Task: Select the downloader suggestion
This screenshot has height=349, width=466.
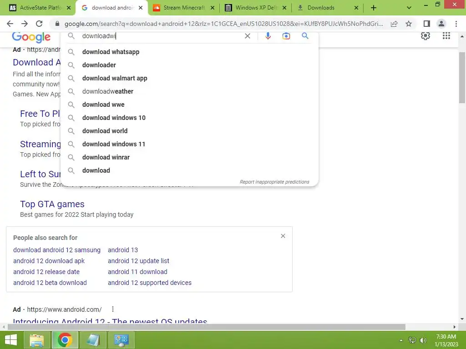Action: click(190, 65)
